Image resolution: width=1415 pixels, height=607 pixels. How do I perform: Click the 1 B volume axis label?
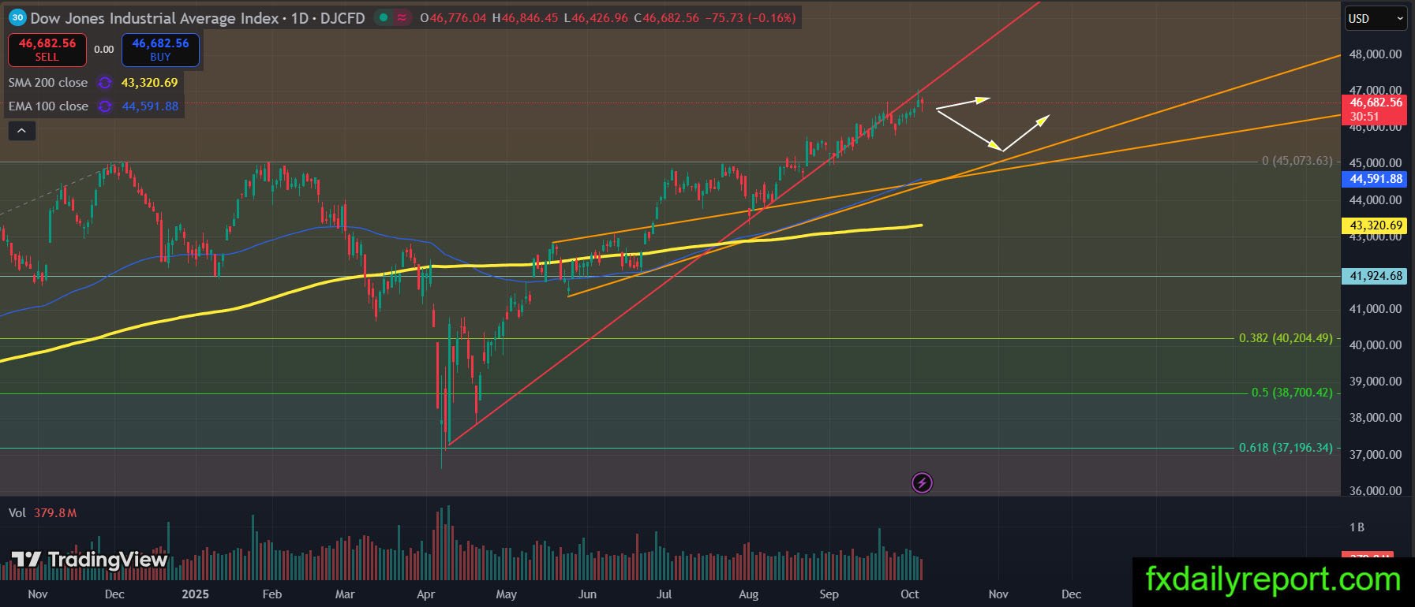1357,527
